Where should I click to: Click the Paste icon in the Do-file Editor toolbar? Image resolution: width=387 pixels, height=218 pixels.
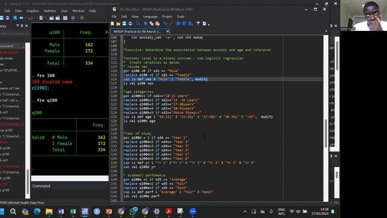(x=157, y=24)
